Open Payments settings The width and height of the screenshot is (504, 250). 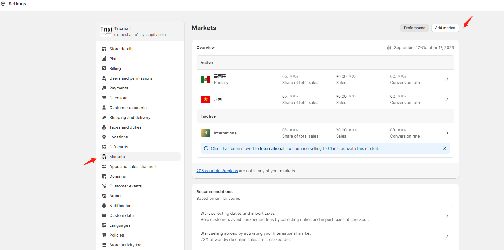click(x=140, y=88)
